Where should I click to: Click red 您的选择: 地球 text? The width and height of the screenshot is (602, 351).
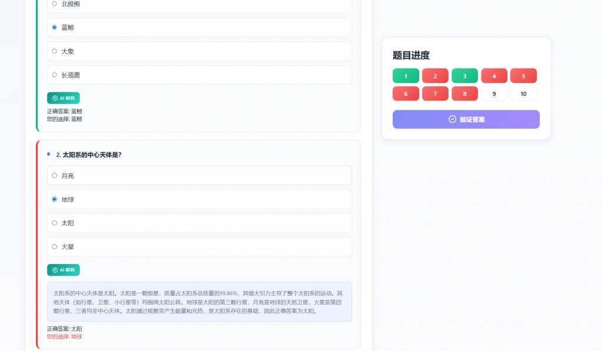65,336
